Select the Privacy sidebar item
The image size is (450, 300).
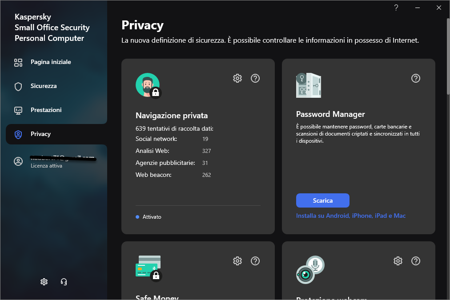pos(40,134)
